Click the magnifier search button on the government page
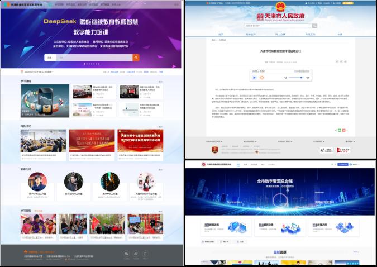377x267 pixels. [314, 26]
